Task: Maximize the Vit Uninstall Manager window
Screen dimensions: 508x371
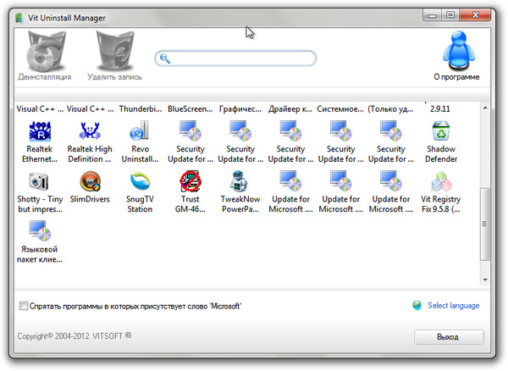Action: pyautogui.click(x=450, y=15)
